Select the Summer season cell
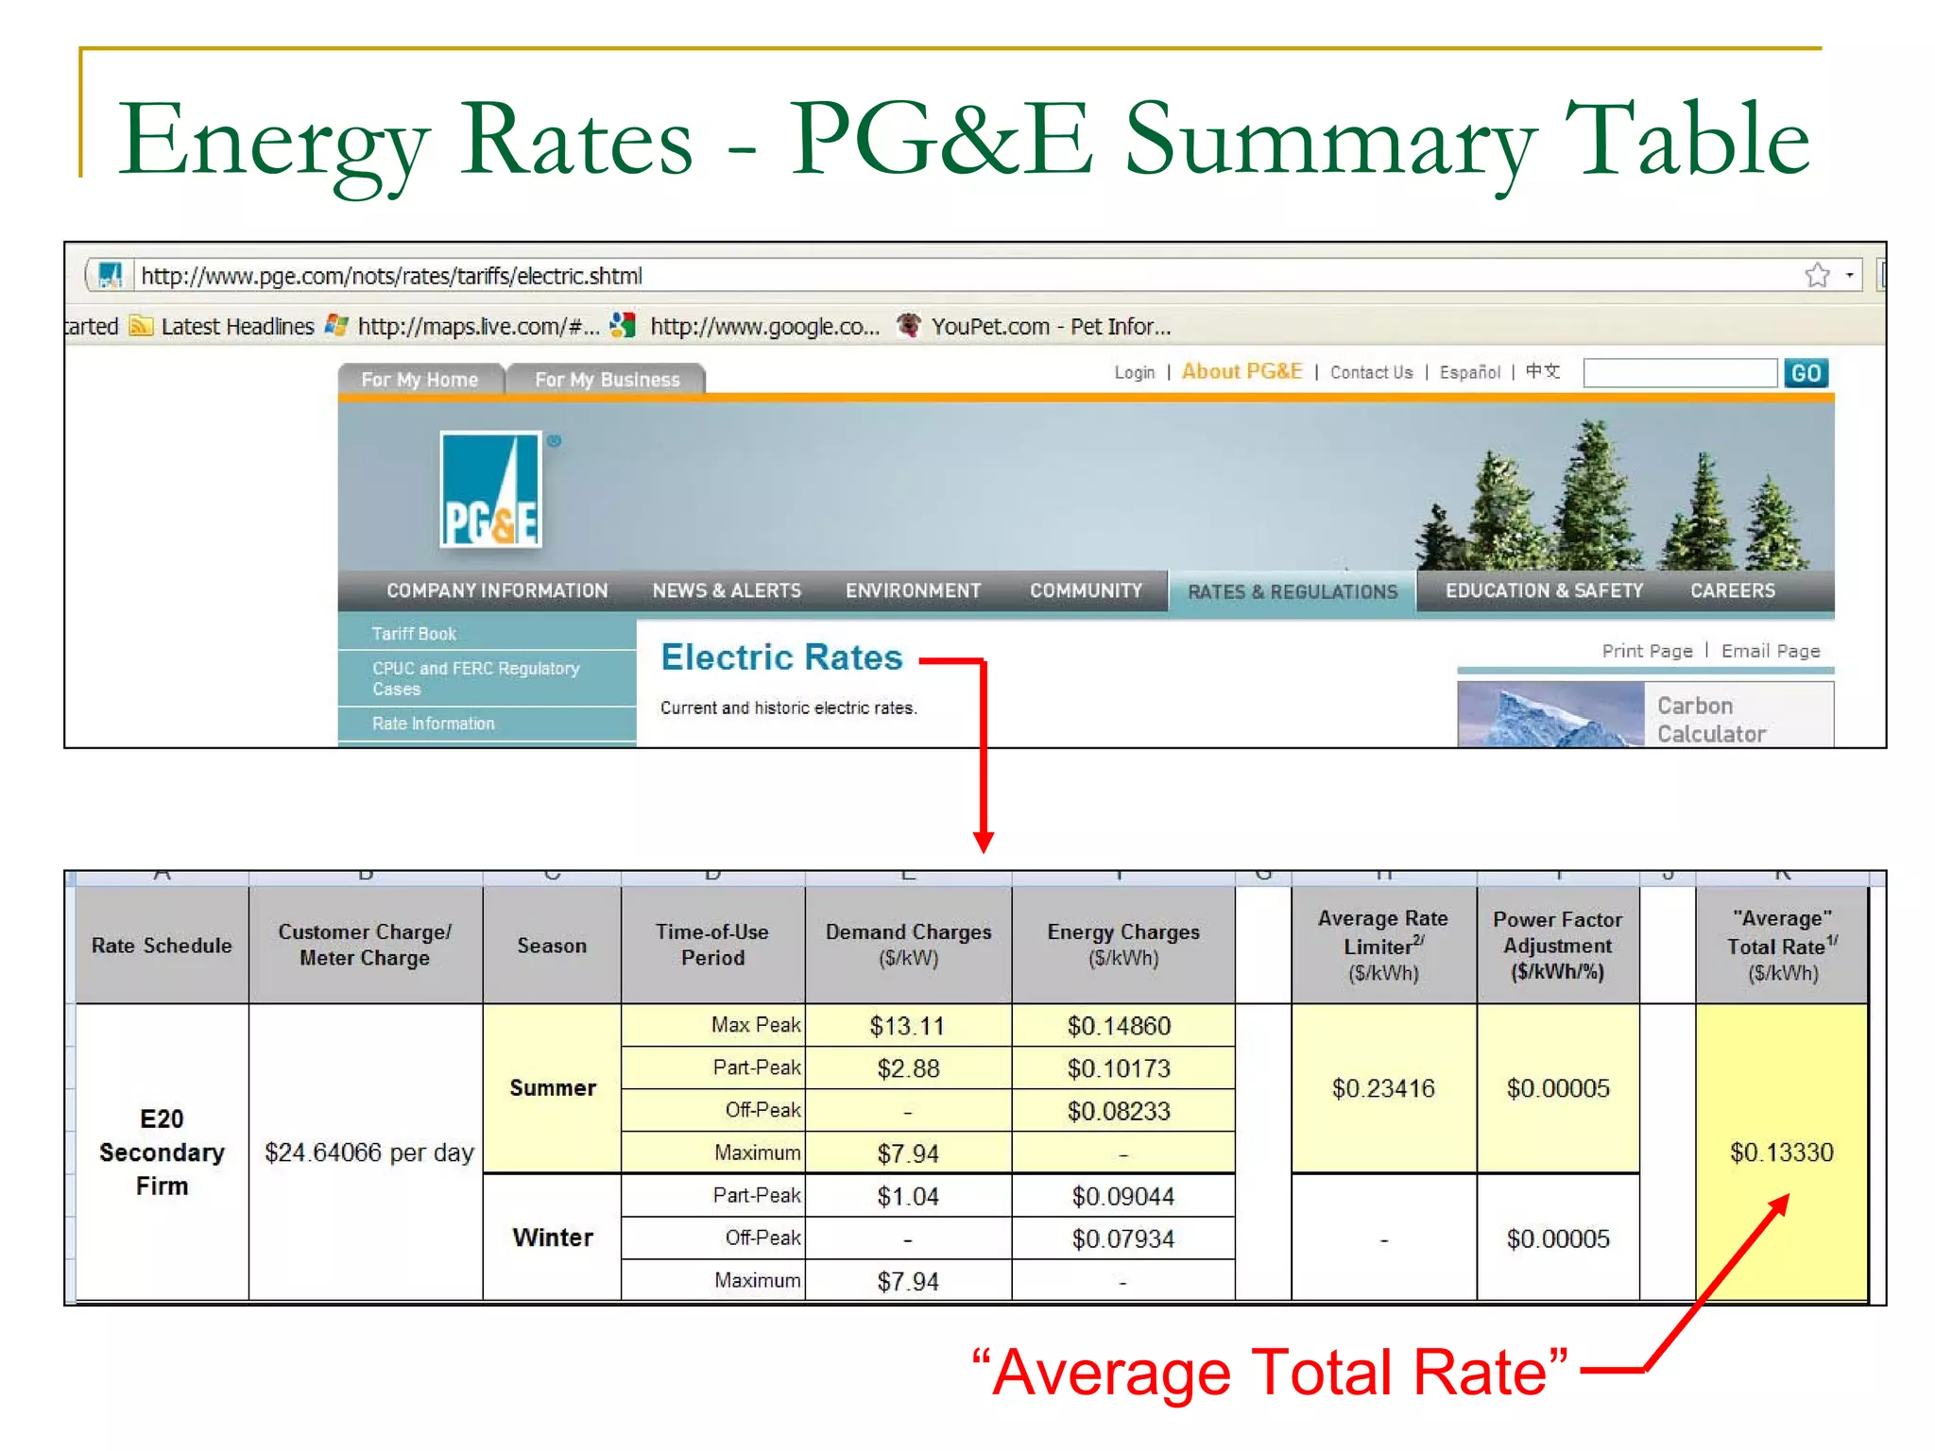The width and height of the screenshot is (1935, 1451). tap(552, 1088)
